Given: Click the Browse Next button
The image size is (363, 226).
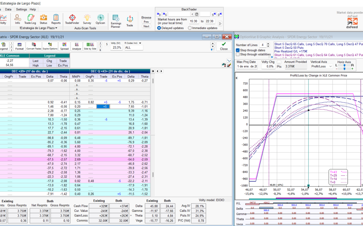Looking at the screenshot, I should coord(146,26).
